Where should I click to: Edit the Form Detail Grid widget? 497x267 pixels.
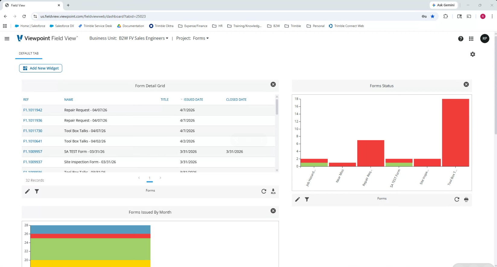tap(27, 191)
